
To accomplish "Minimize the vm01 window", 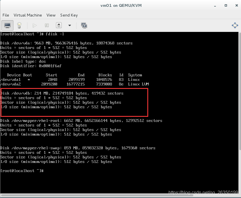I will [215, 6].
